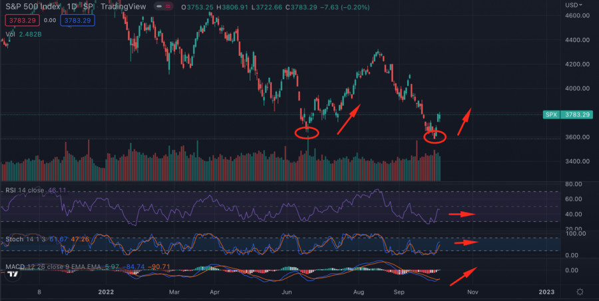Image resolution: width=599 pixels, height=301 pixels.
Task: Click the Stoch value 47.26 in legend
Action: [x=81, y=240]
